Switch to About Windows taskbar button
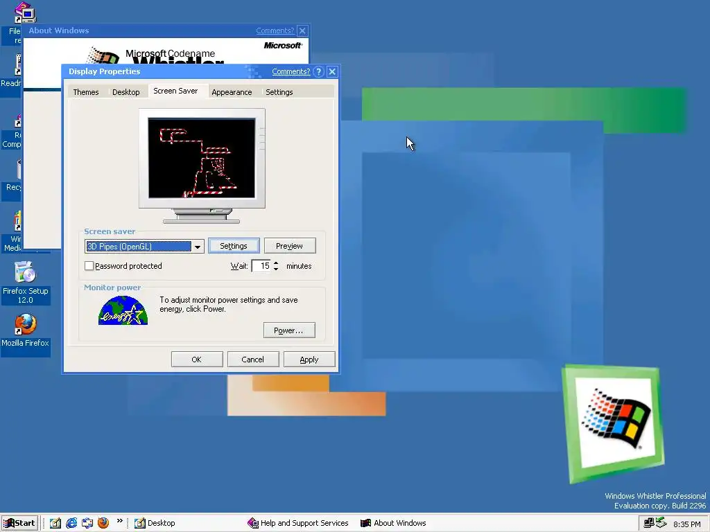710x532 pixels. pos(393,523)
